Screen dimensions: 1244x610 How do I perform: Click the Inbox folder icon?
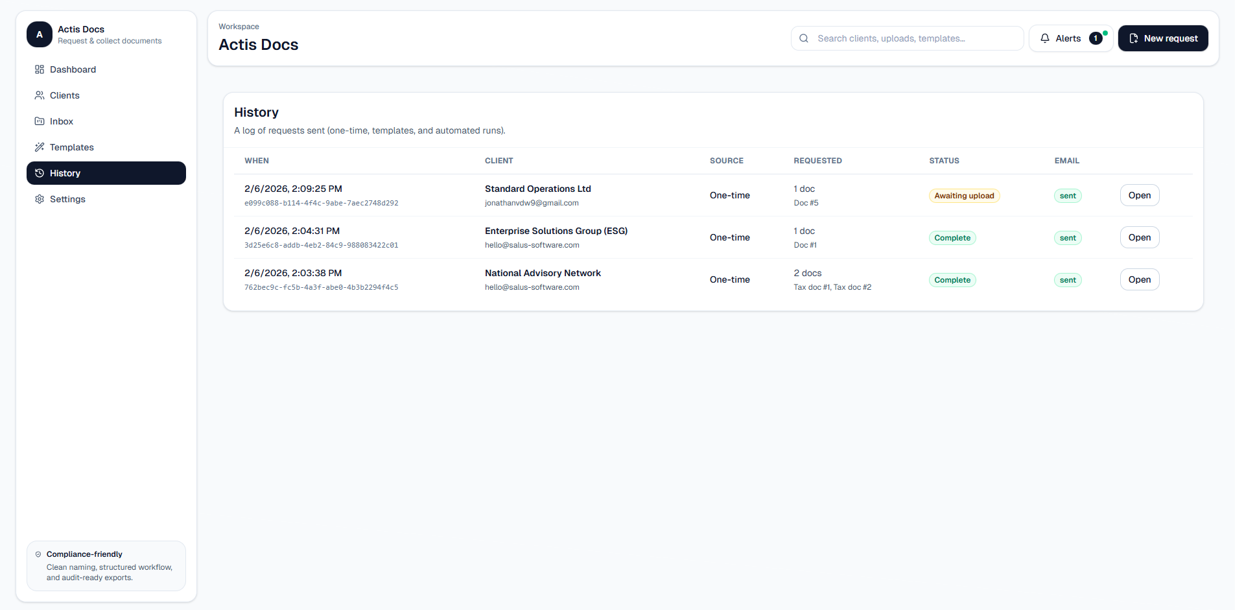[x=40, y=121]
